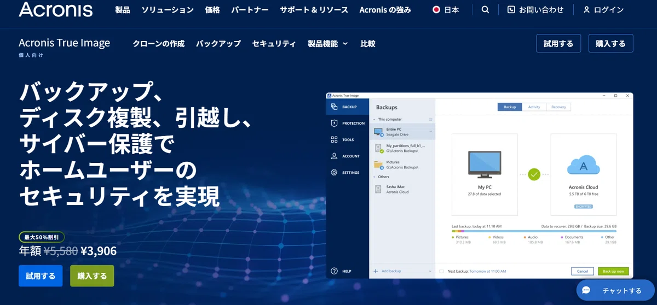Click outlined 購入する button in product bar

tap(611, 44)
